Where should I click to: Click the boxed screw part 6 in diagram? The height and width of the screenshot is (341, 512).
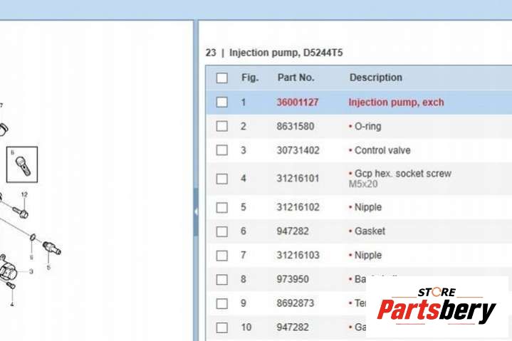[x=21, y=166]
